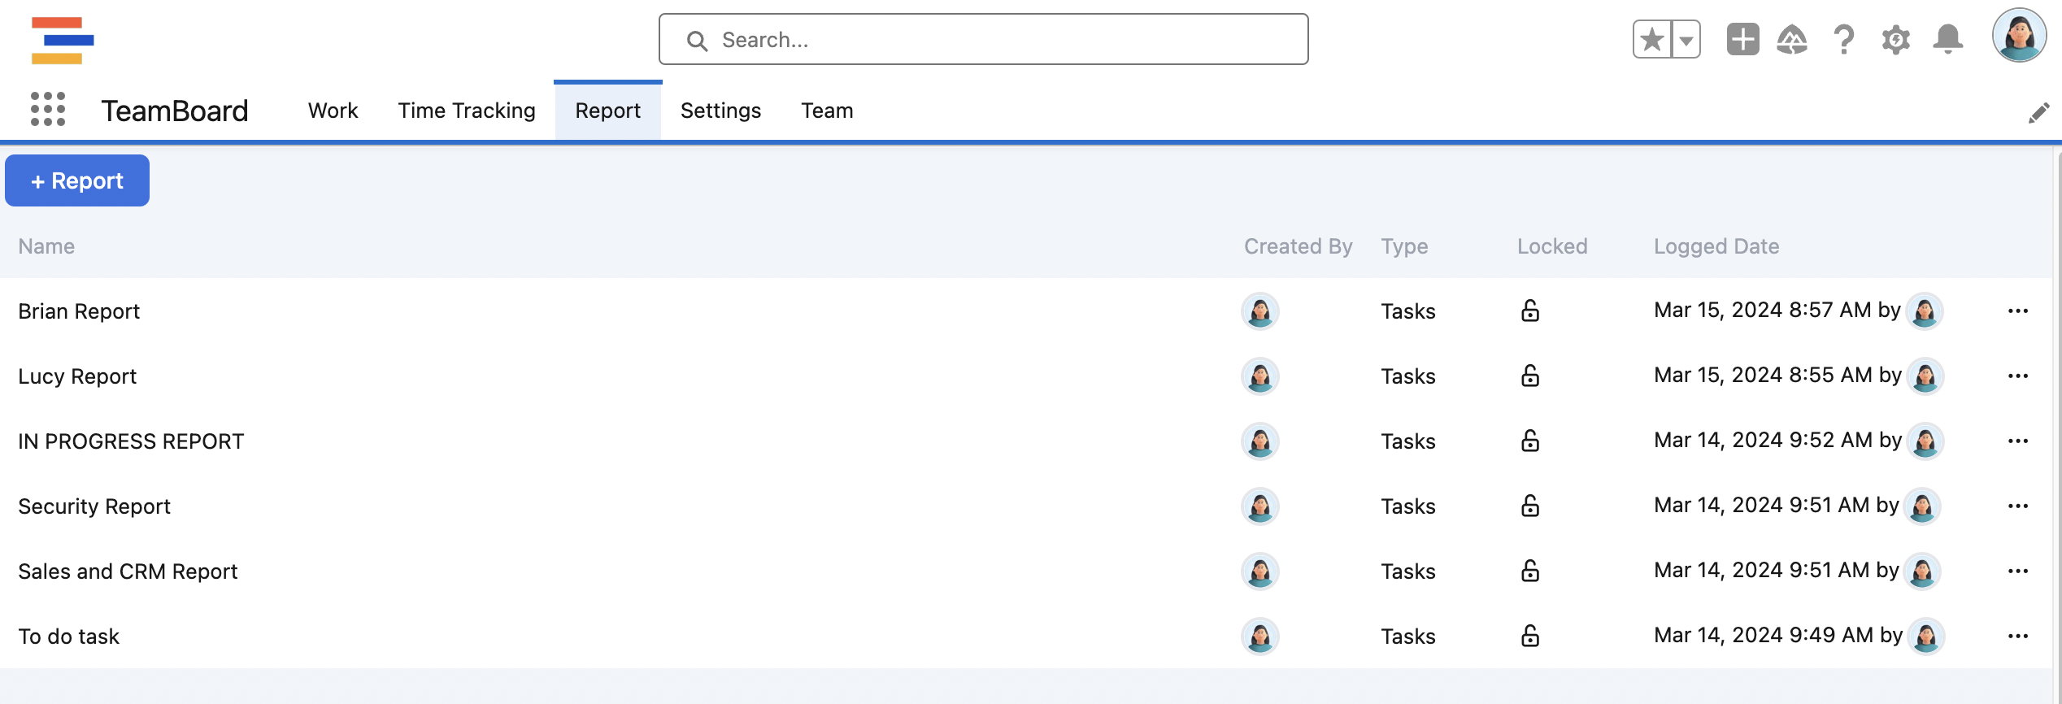
Task: Toggle lock on To do task
Action: (x=1529, y=637)
